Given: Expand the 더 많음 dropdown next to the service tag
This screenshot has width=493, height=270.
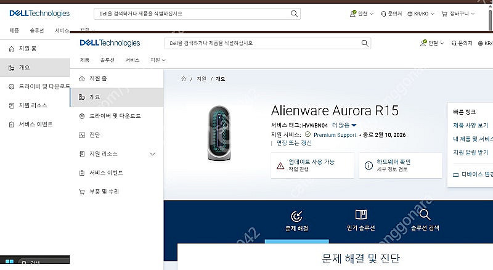Looking at the screenshot, I should 344,125.
